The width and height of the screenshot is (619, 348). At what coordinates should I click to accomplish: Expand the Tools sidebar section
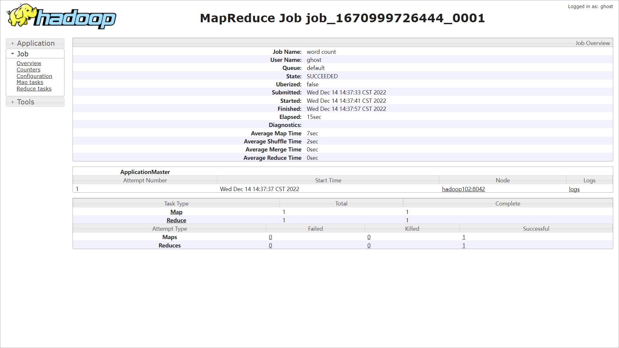(x=25, y=102)
